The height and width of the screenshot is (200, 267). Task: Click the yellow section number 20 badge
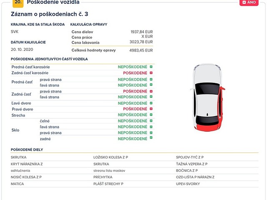click(18, 3)
